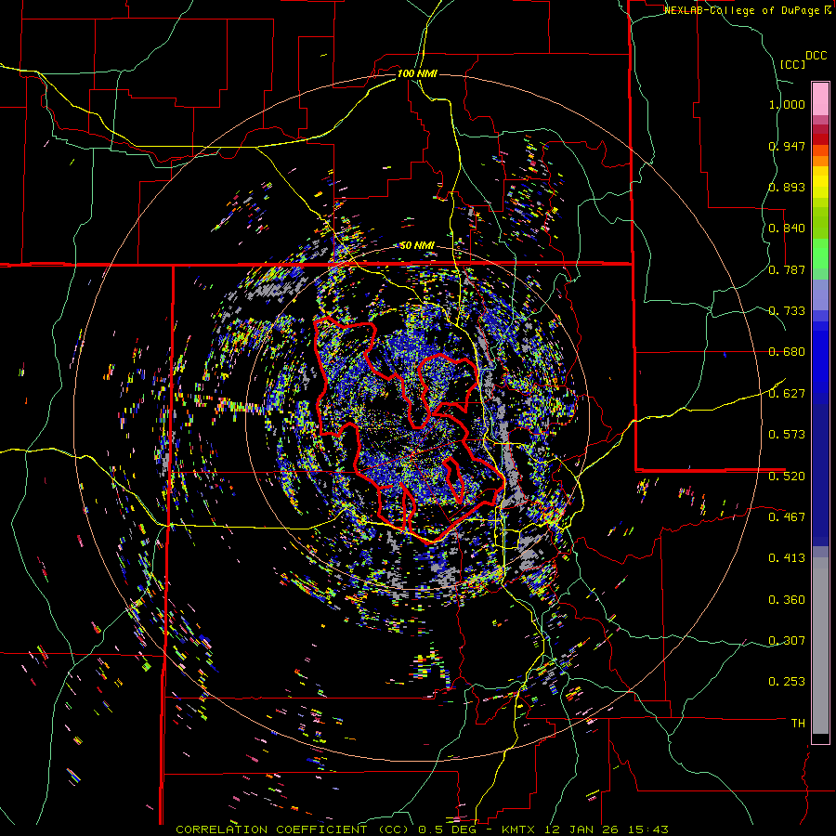Pick the red swatch just above 0.947
836x836 pixels.
coord(820,139)
